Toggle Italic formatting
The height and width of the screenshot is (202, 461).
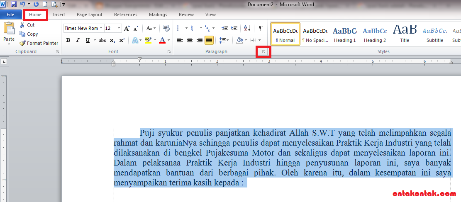pyautogui.click(x=78, y=40)
